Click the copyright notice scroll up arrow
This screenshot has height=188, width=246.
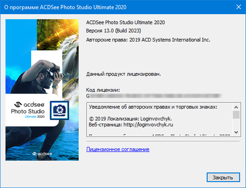coord(236,107)
